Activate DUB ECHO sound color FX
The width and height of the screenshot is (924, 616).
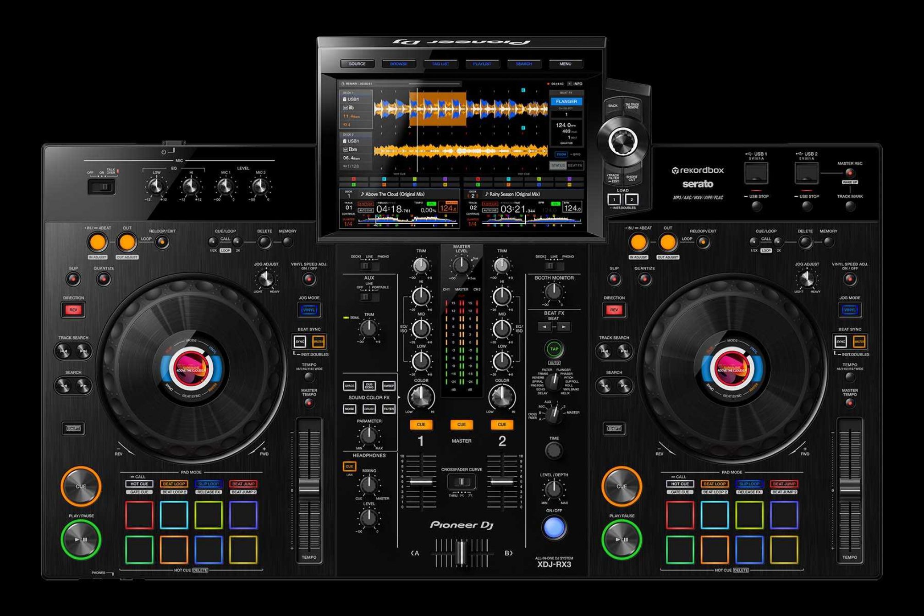click(x=369, y=386)
